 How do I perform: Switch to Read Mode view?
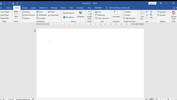point(146,99)
